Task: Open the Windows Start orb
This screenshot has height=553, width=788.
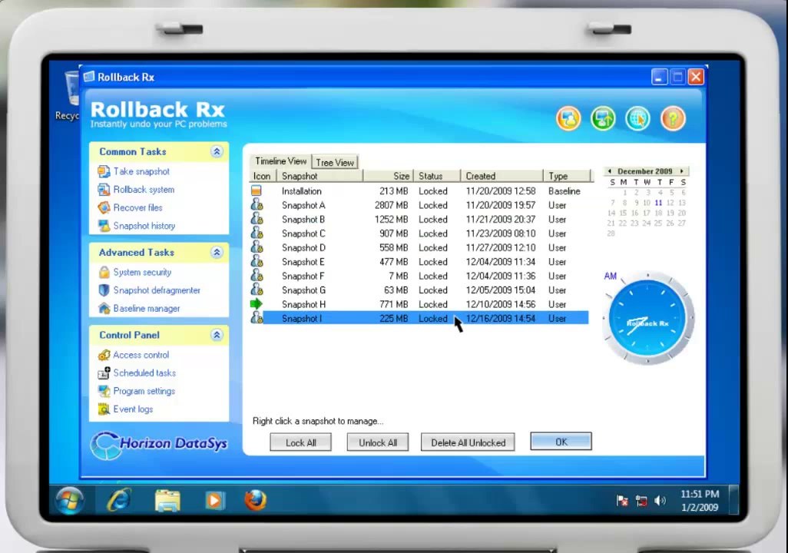Action: pos(69,500)
